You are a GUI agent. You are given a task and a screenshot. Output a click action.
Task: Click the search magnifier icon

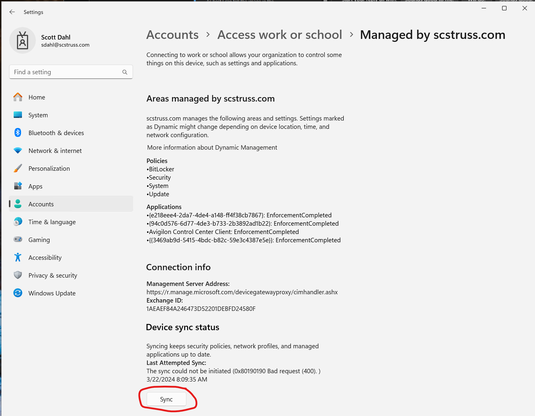(125, 72)
